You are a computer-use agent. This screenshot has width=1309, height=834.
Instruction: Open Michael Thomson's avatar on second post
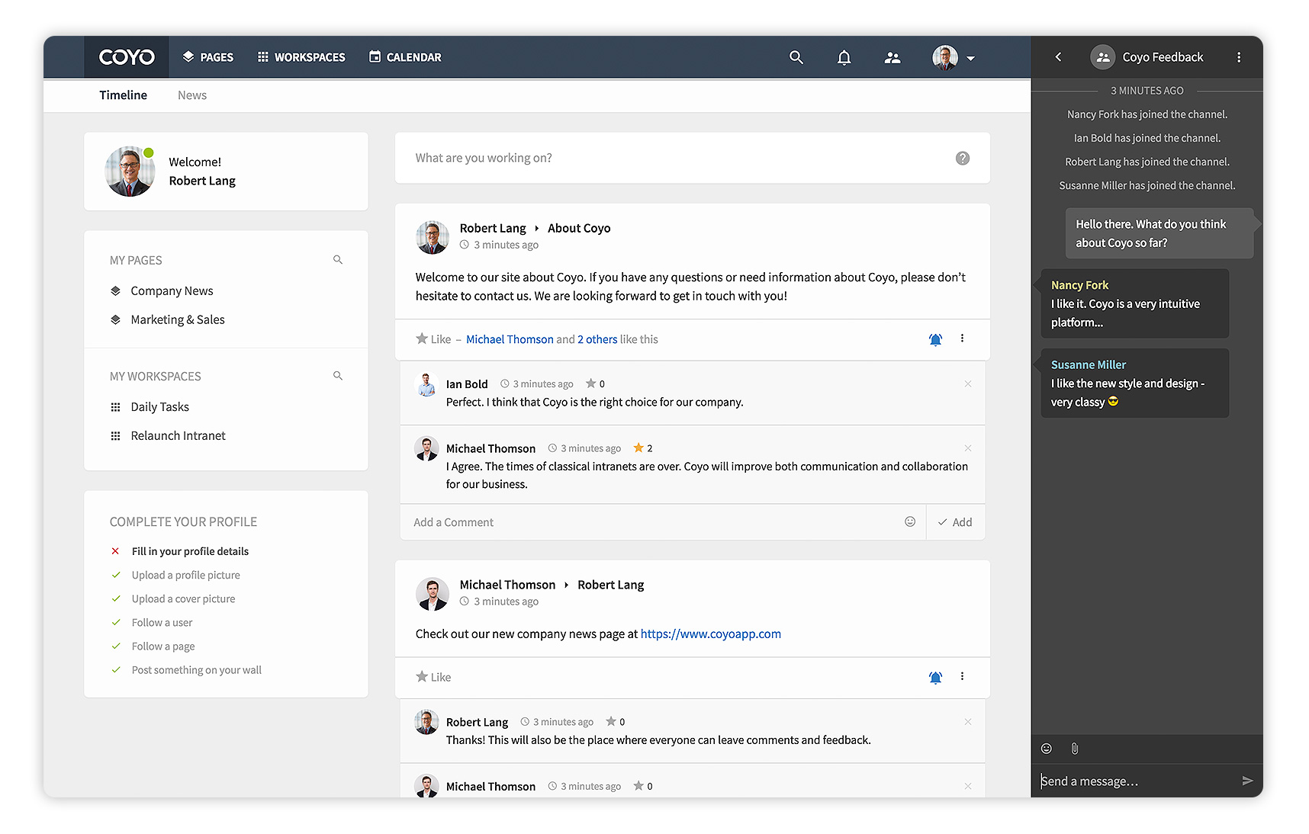[433, 593]
